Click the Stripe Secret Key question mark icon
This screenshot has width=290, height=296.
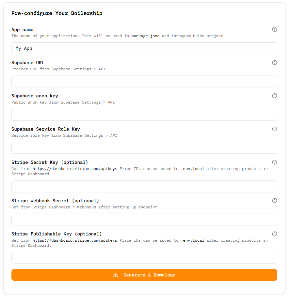(274, 162)
